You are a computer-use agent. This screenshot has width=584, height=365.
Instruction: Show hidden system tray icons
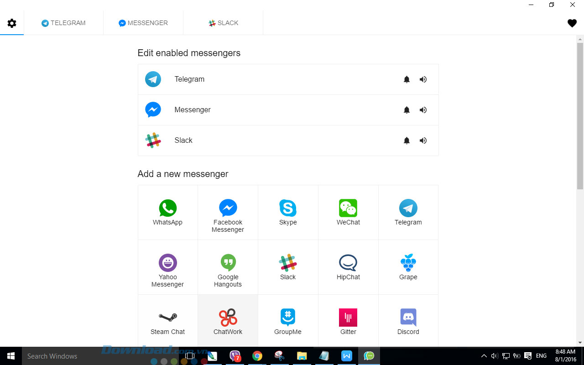(484, 356)
